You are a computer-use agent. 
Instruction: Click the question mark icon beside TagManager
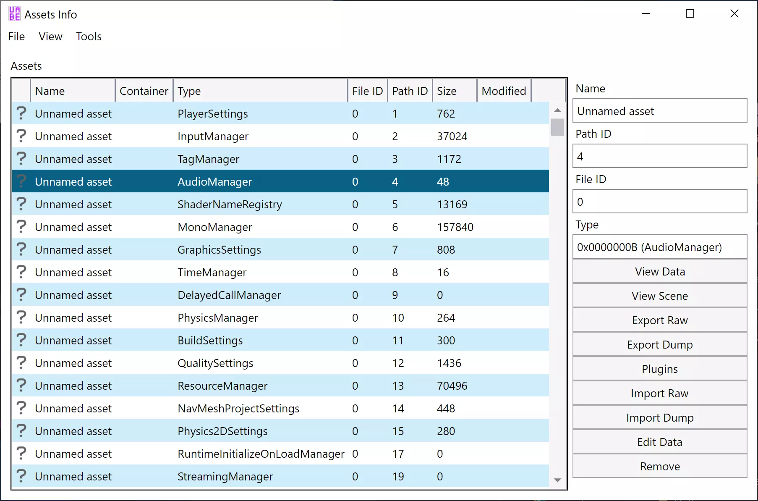coord(21,159)
